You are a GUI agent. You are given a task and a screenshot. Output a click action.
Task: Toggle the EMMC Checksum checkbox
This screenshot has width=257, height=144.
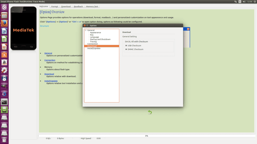pyautogui.click(x=126, y=49)
